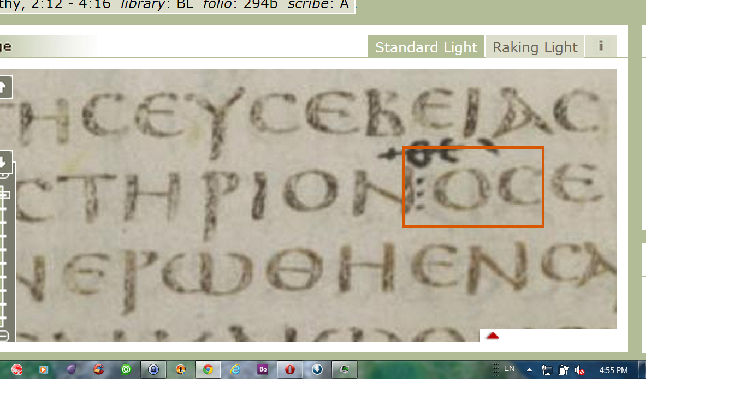The height and width of the screenshot is (419, 746).
Task: Switch to the Raking Light tab
Action: click(535, 47)
